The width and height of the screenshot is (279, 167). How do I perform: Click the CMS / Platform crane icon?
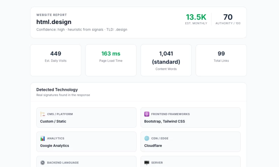(x=43, y=114)
